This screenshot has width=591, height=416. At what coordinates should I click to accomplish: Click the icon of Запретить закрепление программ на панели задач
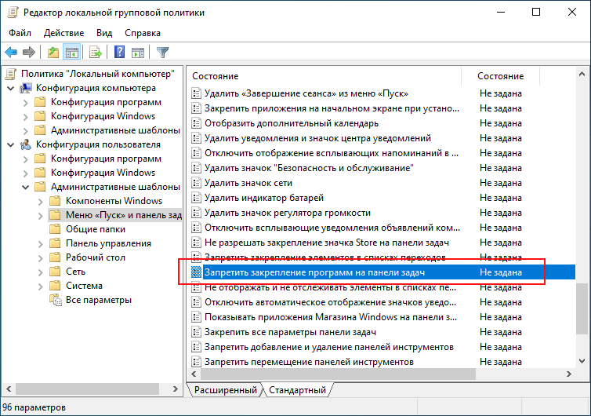196,272
